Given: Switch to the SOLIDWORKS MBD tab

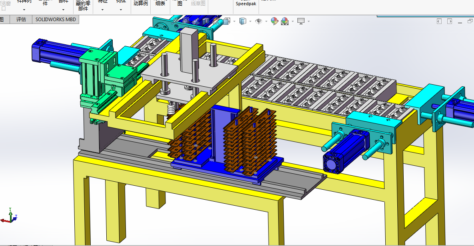Looking at the screenshot, I should 55,19.
